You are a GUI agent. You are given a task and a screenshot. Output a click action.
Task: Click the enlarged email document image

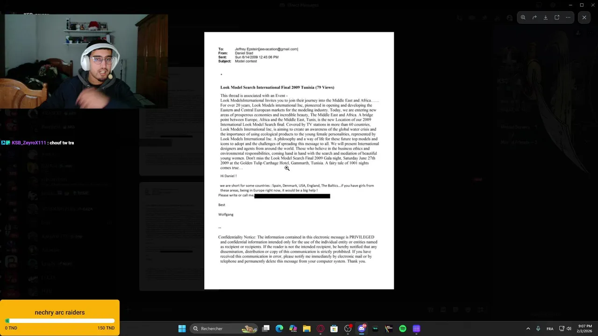pyautogui.click(x=299, y=161)
